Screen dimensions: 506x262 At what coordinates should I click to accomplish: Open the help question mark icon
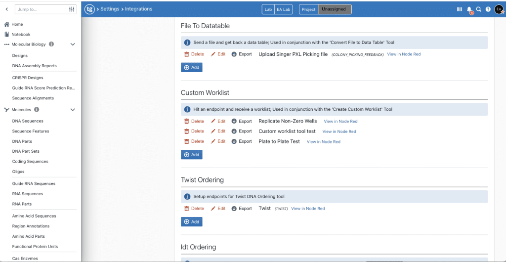pos(488,9)
